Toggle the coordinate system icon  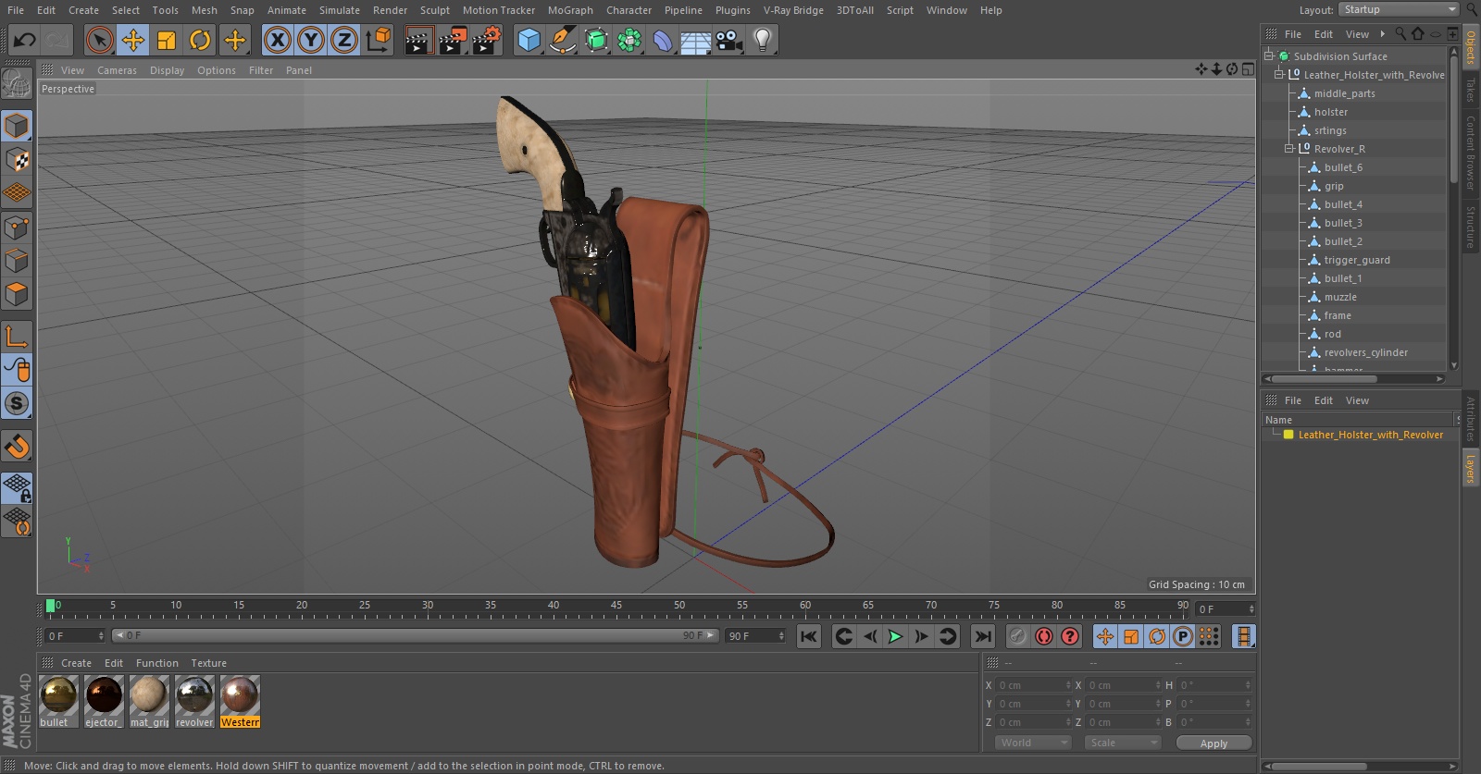click(x=379, y=40)
